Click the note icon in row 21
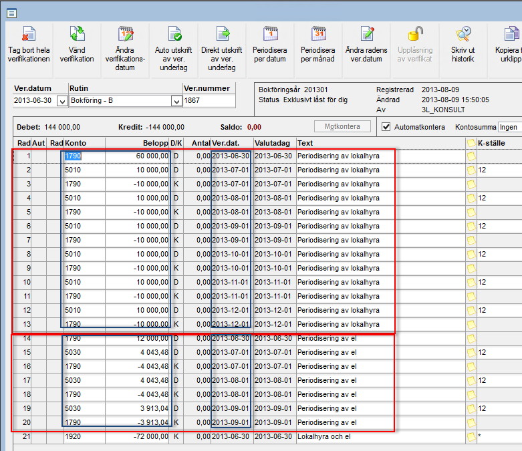522x451 pixels. tap(471, 437)
